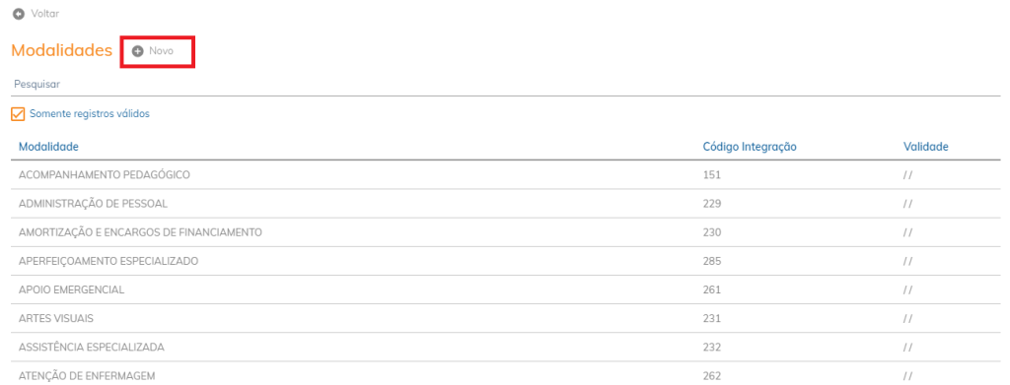Open ASSISTÊNCIA ESPECIALIZADA entry
This screenshot has height=385, width=1010.
click(x=506, y=347)
